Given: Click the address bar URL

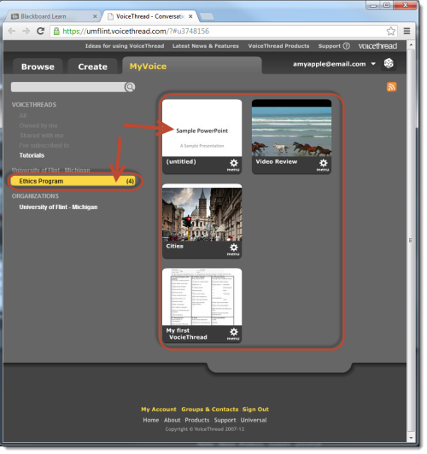Looking at the screenshot, I should point(136,31).
